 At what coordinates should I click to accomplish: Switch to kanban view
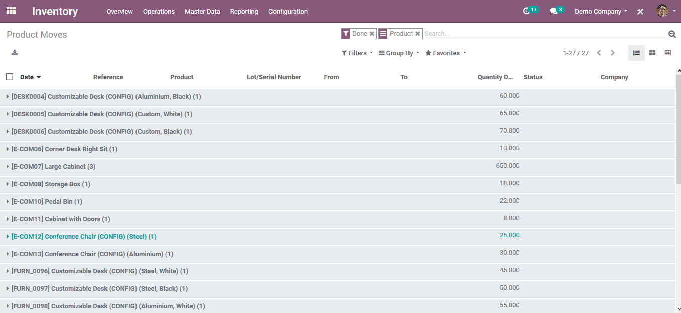coord(652,53)
